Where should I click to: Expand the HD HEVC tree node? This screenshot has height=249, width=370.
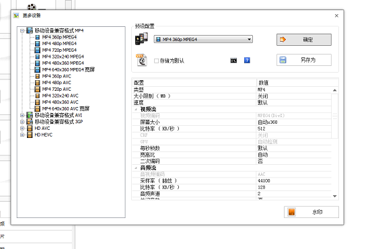[22, 135]
